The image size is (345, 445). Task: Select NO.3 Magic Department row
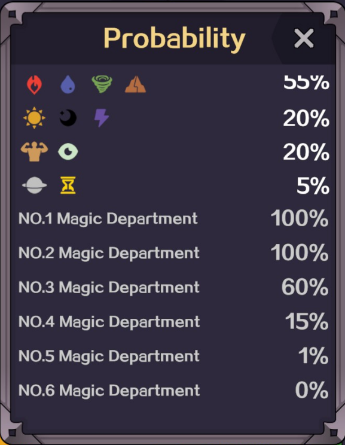(x=173, y=287)
